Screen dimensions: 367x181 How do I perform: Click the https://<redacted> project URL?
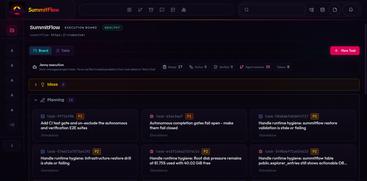pyautogui.click(x=68, y=35)
